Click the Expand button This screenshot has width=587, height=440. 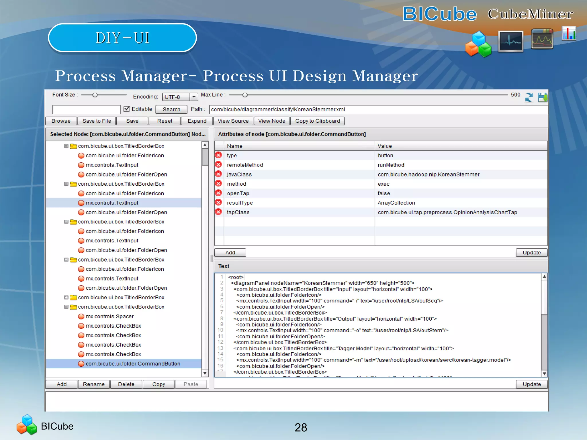click(197, 121)
